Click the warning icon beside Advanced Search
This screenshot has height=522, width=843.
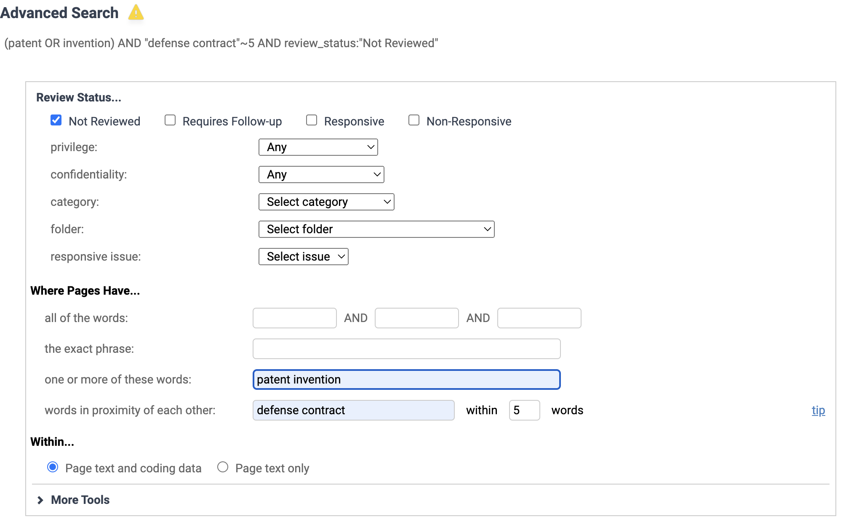click(136, 13)
